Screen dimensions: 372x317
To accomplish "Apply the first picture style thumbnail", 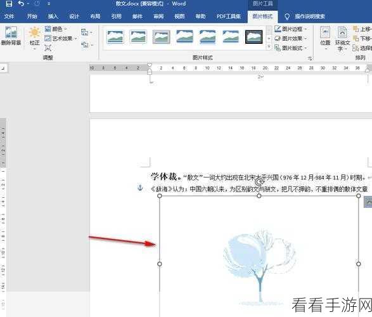I will coord(115,37).
